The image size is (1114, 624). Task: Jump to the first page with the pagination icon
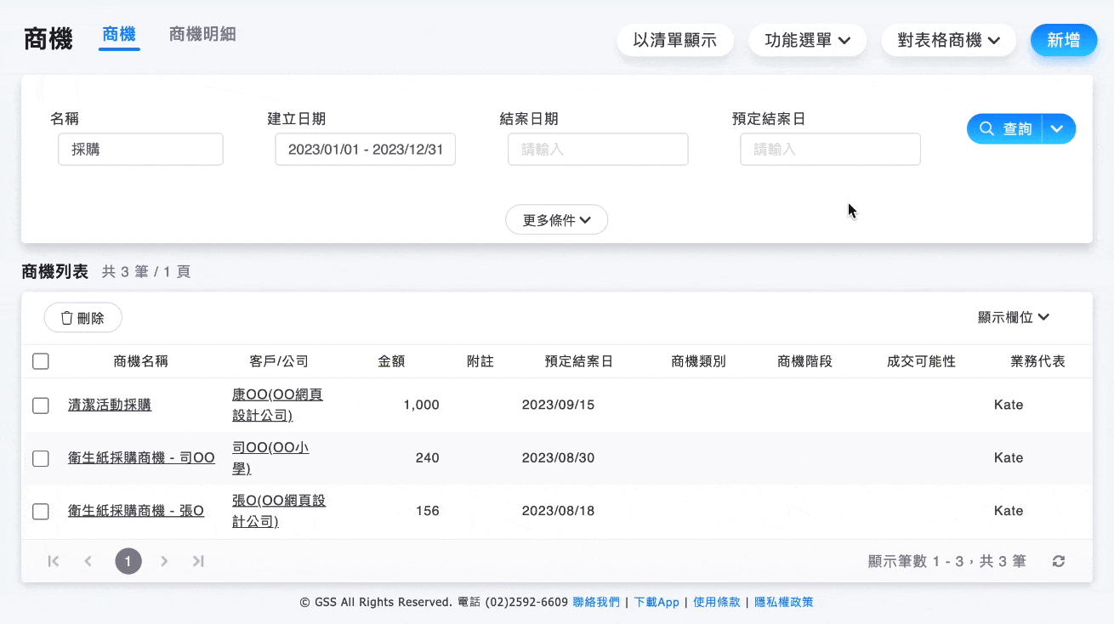tap(53, 561)
